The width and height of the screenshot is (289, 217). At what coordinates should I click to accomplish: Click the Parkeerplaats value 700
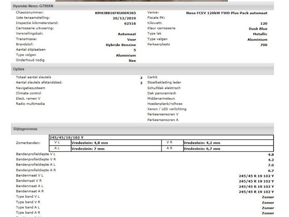pyautogui.click(x=264, y=44)
